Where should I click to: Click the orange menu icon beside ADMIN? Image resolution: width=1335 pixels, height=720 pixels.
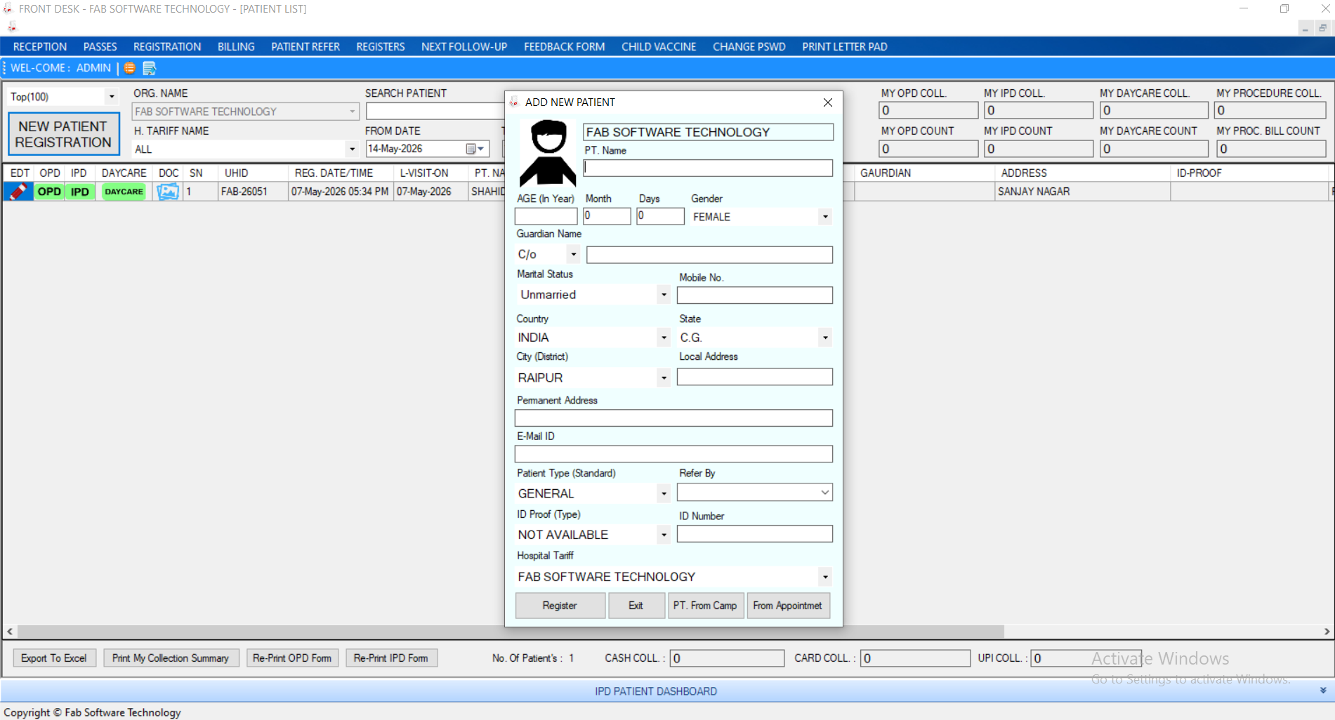click(x=130, y=68)
